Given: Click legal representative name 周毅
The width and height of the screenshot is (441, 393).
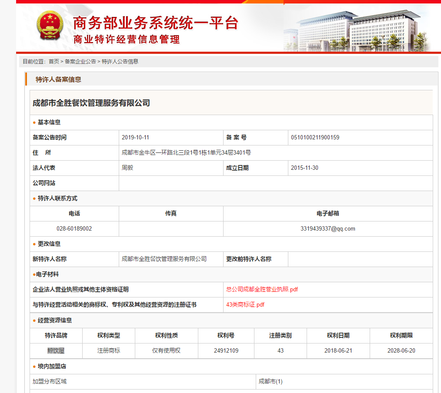Looking at the screenshot, I should tap(127, 168).
